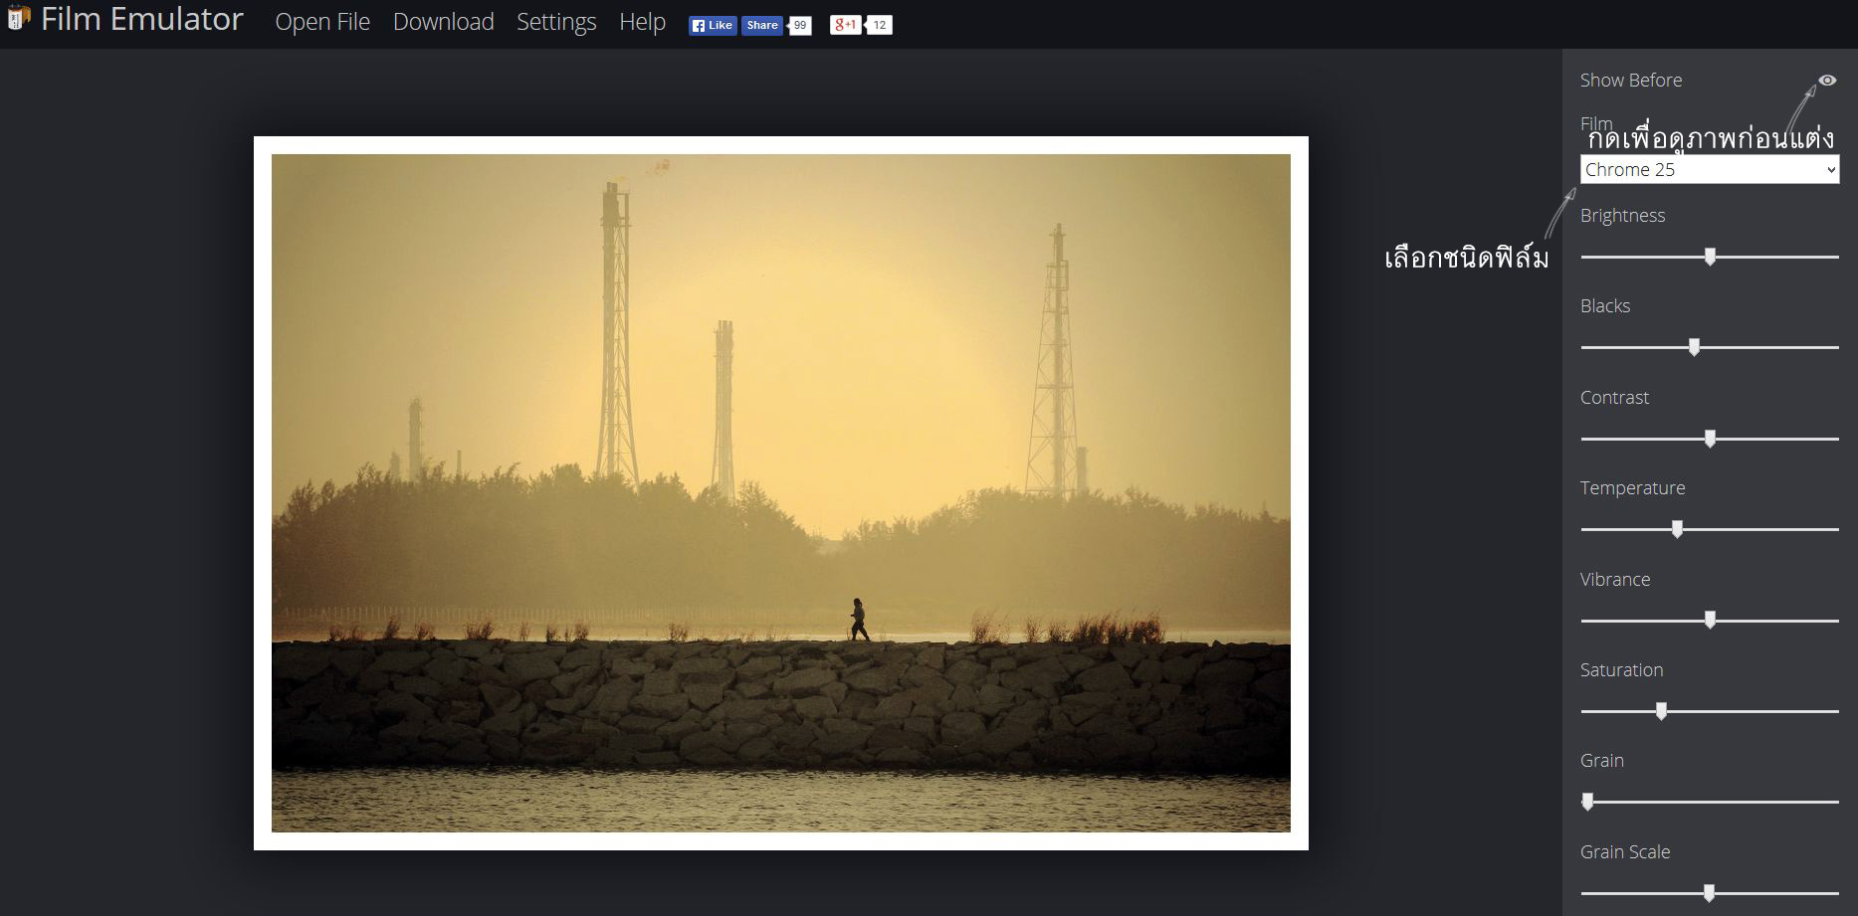
Task: Click the Saturation label
Action: tap(1621, 670)
